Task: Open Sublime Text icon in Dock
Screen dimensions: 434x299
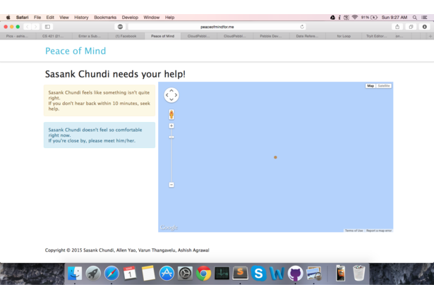Action: [x=240, y=273]
